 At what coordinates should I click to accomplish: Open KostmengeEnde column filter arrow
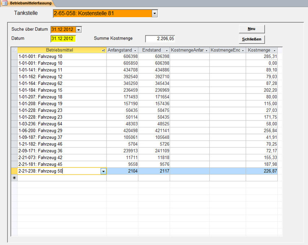coord(243,51)
